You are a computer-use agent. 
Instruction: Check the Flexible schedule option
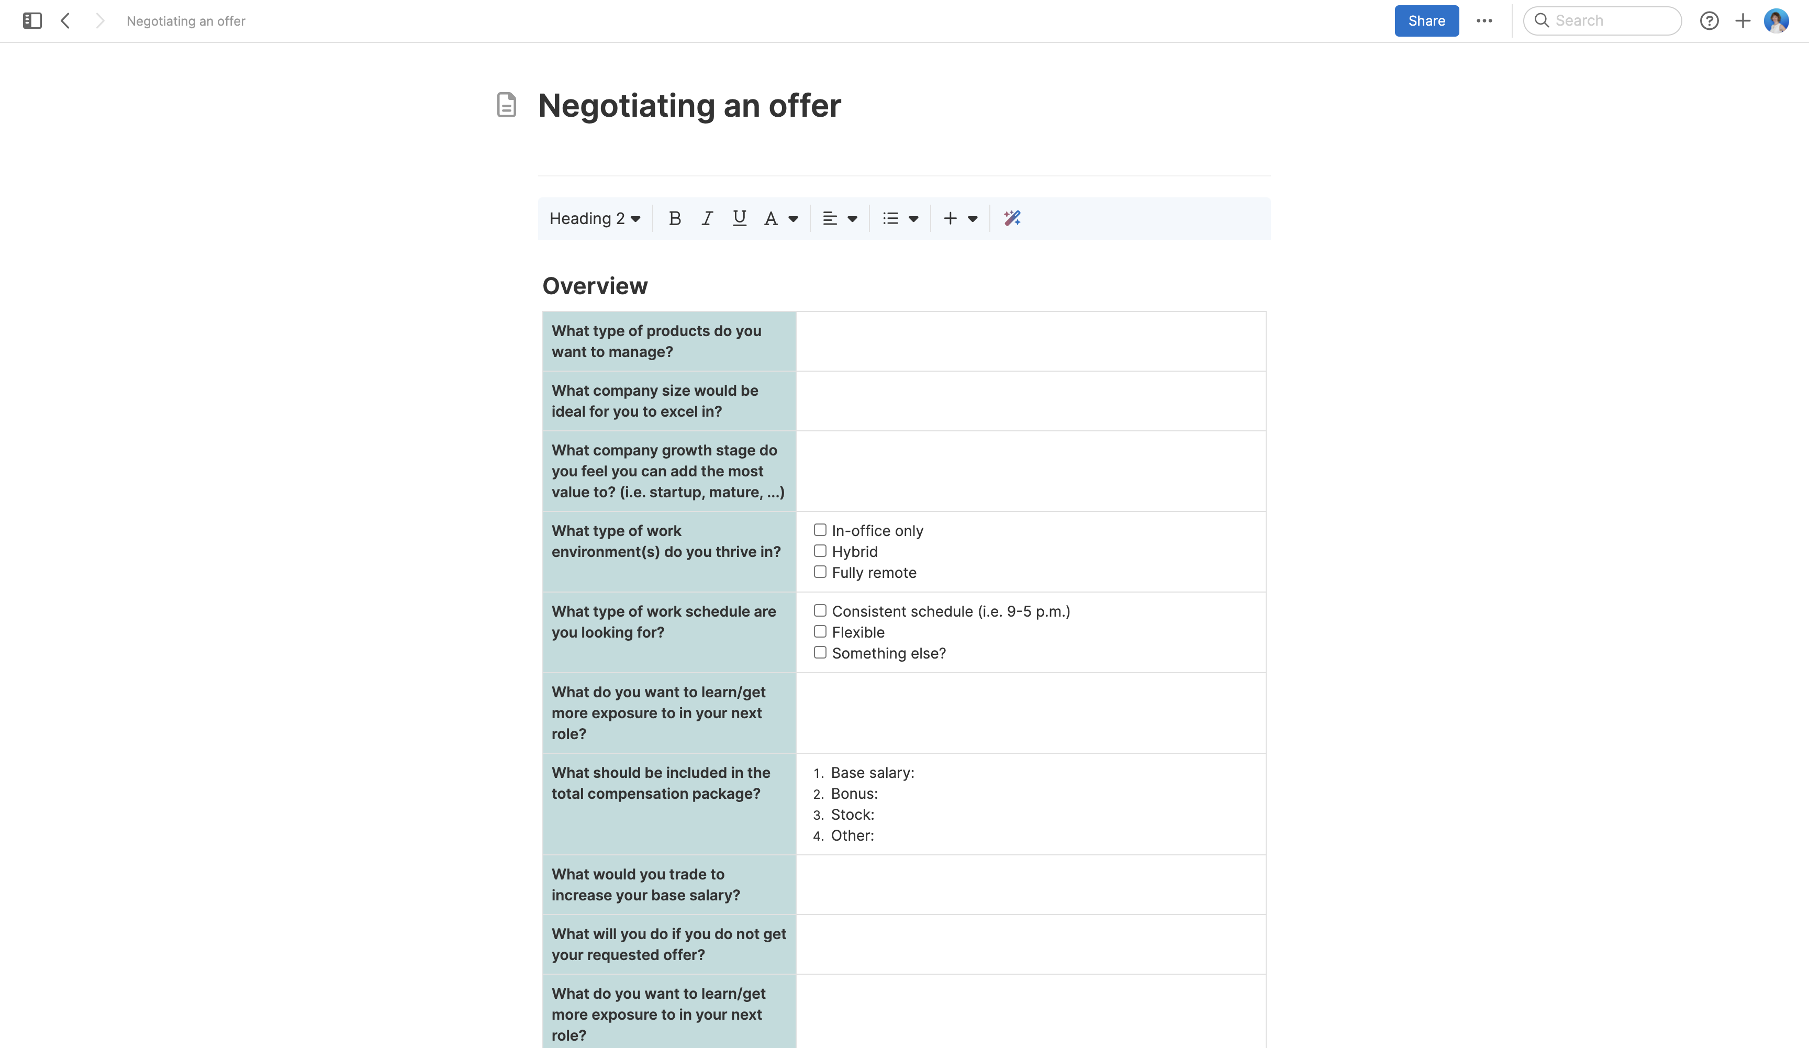pyautogui.click(x=821, y=631)
